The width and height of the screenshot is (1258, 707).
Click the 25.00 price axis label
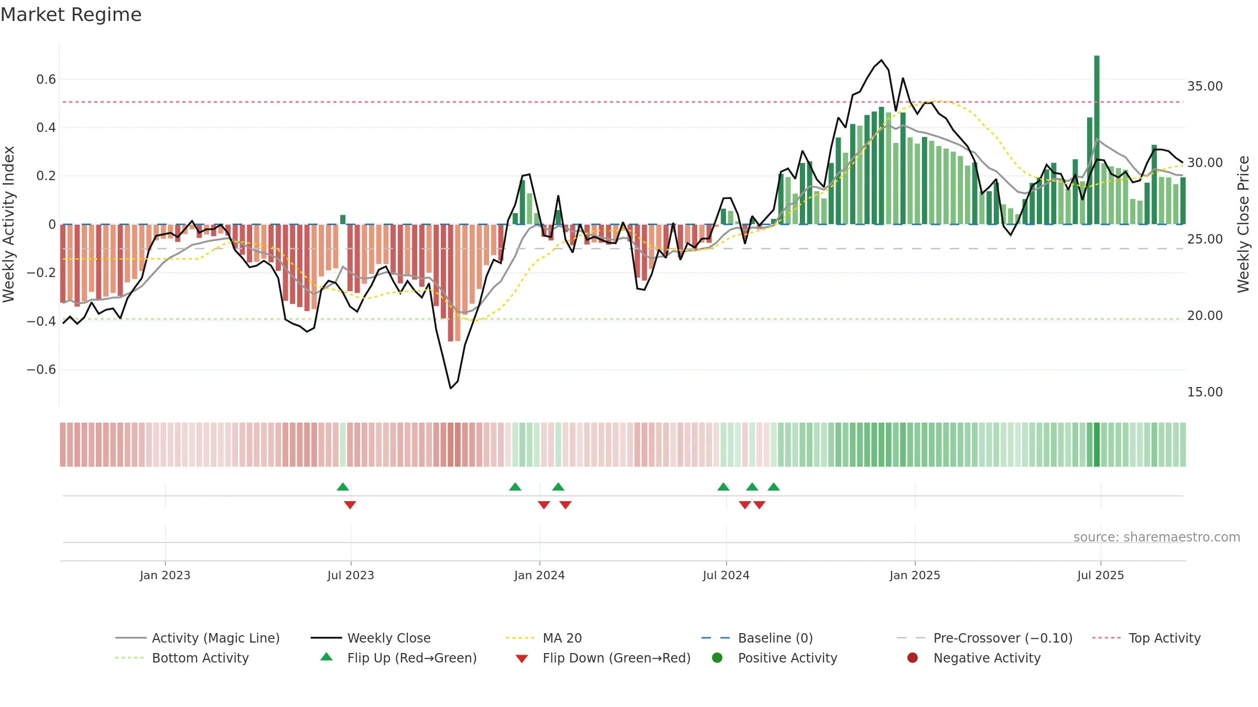[1205, 239]
